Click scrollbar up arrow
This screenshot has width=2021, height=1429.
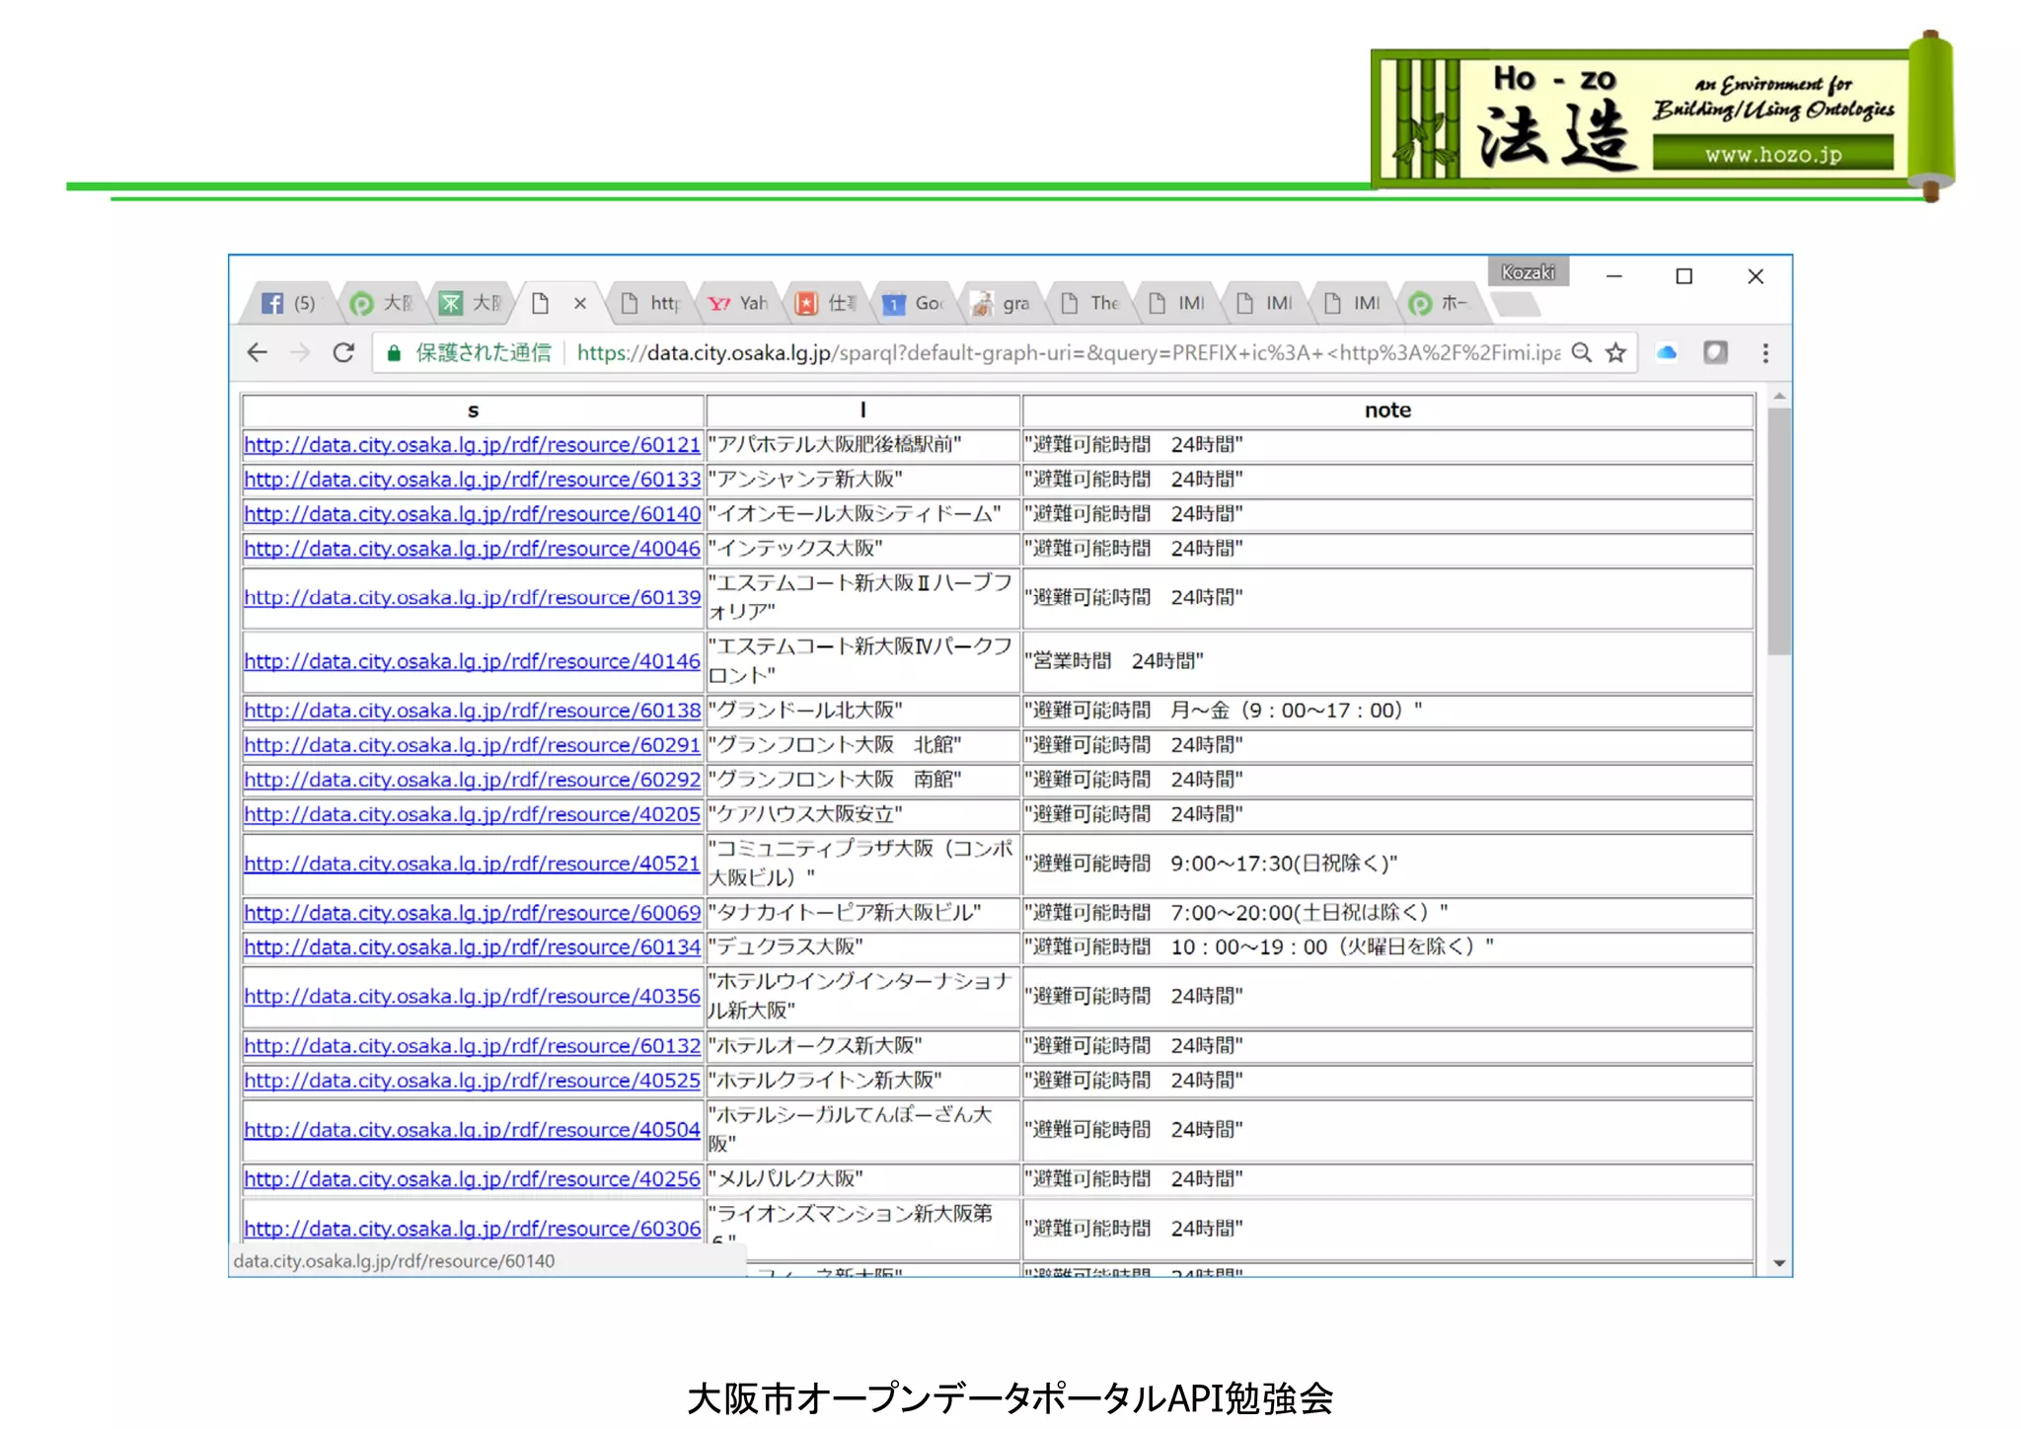coord(1779,397)
